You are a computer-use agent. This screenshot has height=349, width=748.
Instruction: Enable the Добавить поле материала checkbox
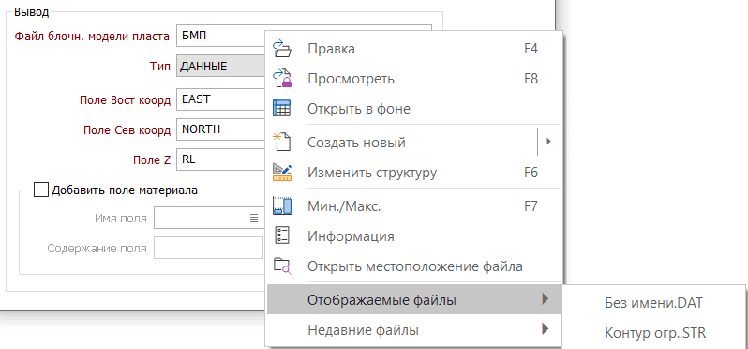(x=41, y=190)
